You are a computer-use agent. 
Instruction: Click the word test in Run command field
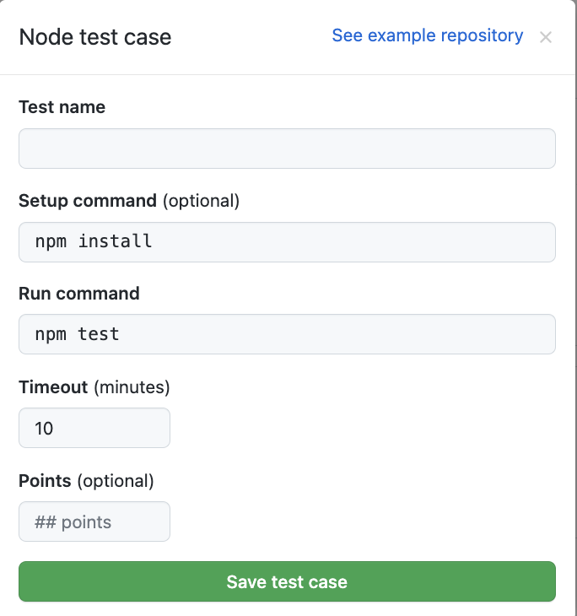(x=99, y=334)
